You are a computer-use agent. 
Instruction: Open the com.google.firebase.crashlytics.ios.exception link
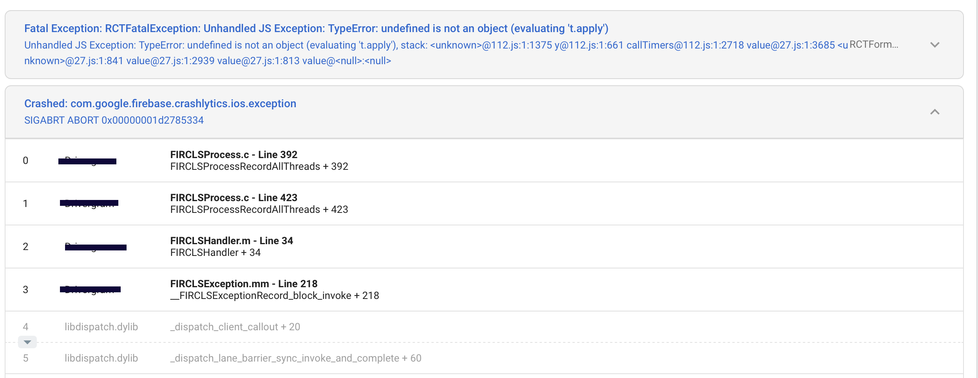tap(160, 103)
